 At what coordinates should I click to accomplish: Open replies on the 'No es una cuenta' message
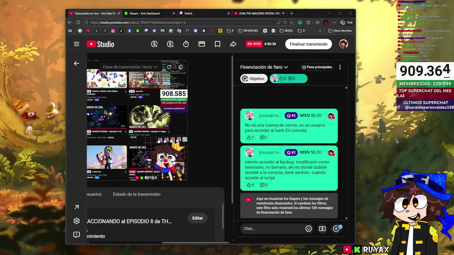pos(264,137)
